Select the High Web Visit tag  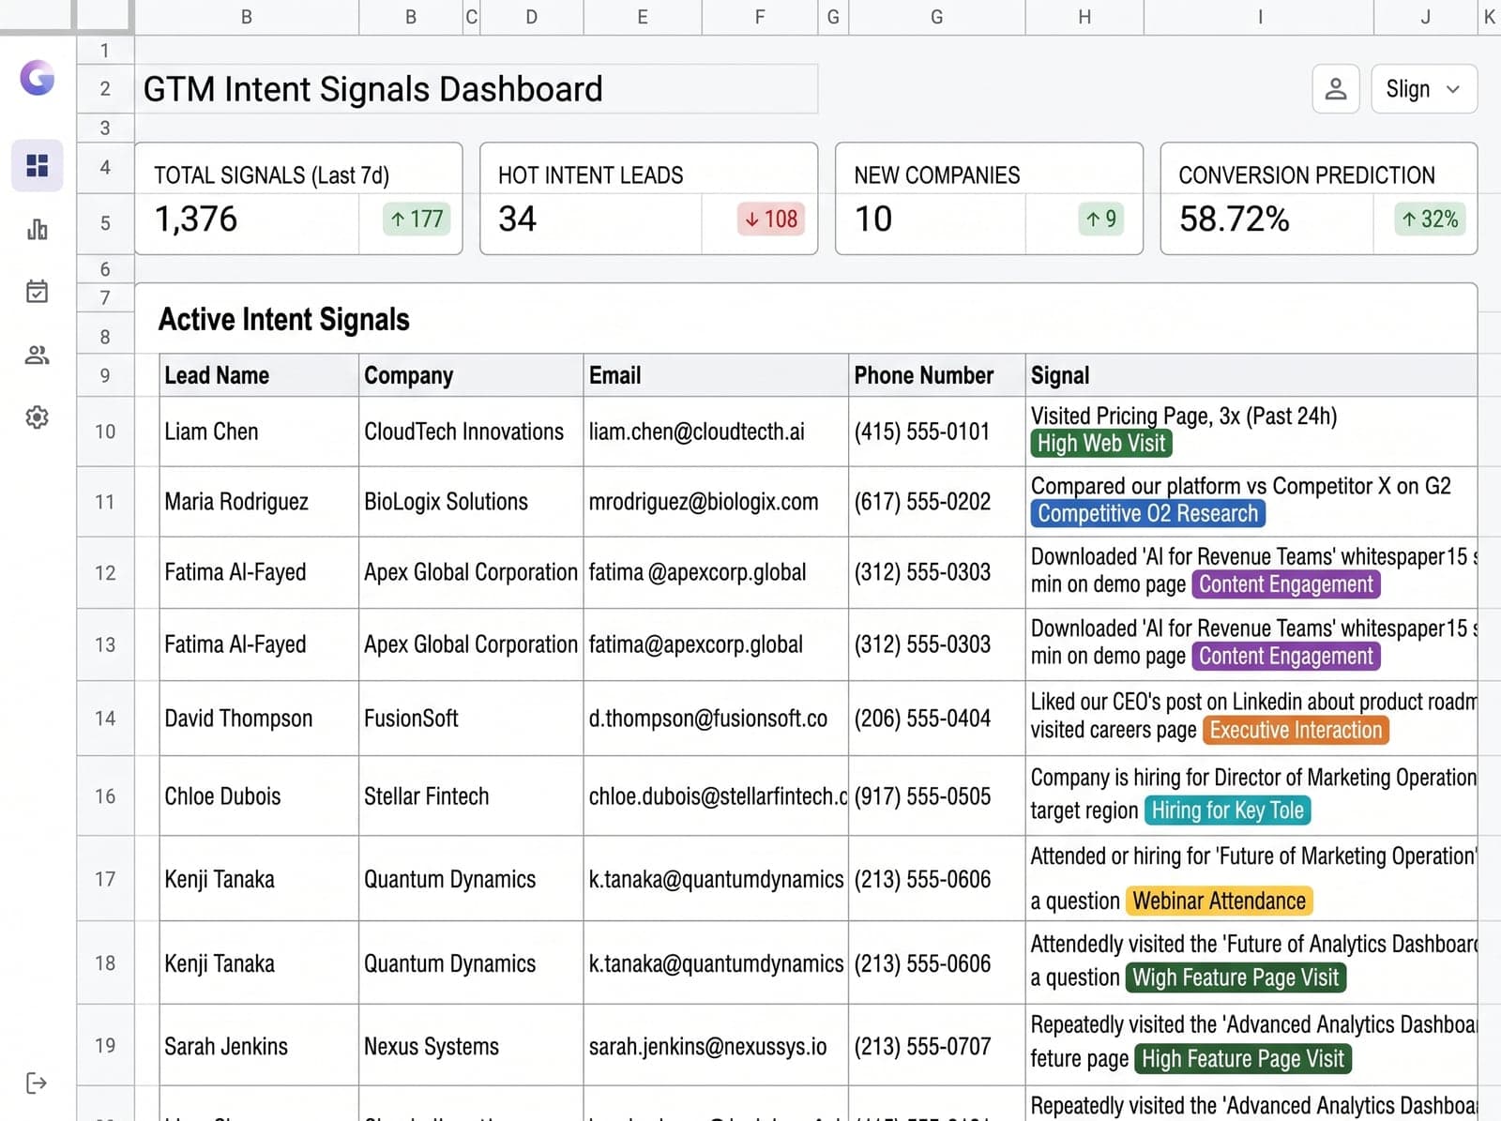(x=1101, y=444)
